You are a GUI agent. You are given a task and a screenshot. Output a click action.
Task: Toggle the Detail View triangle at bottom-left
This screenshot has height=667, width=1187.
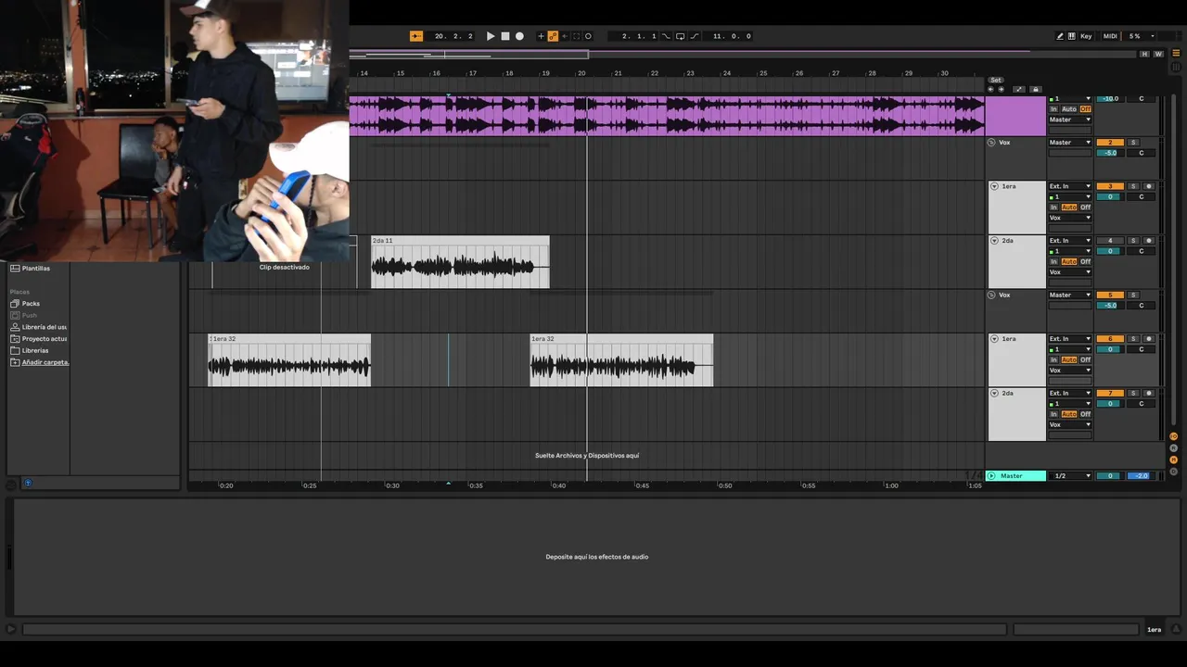point(10,630)
